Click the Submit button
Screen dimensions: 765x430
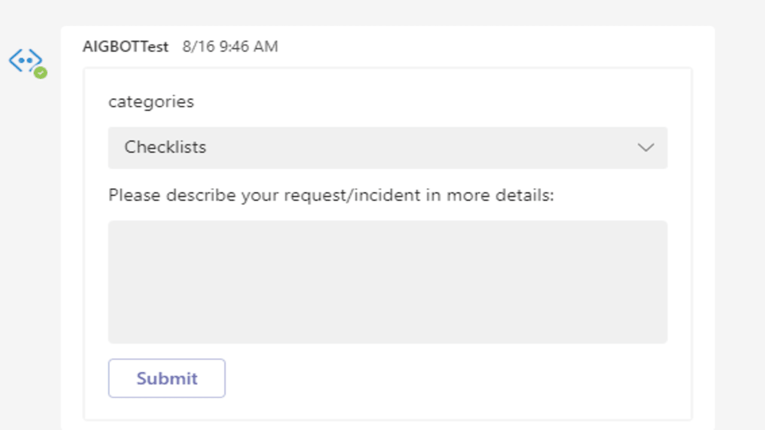pyautogui.click(x=167, y=378)
